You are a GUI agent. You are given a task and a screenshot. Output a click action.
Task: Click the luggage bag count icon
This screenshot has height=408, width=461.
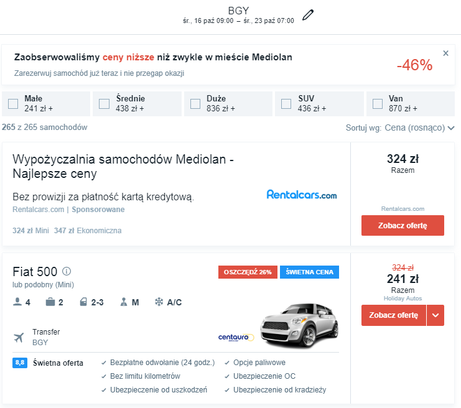(50, 302)
